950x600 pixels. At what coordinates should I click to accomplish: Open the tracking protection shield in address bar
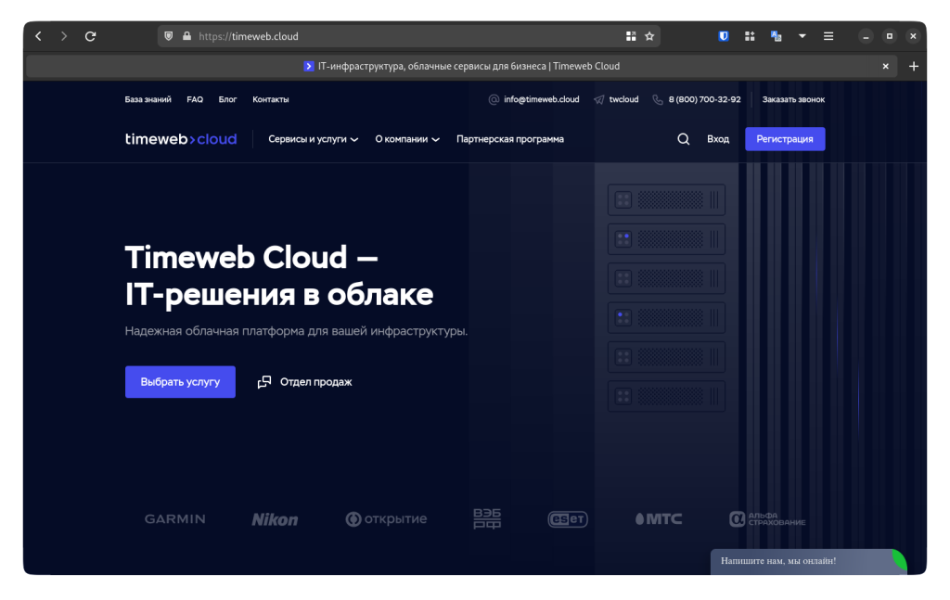[x=169, y=36]
